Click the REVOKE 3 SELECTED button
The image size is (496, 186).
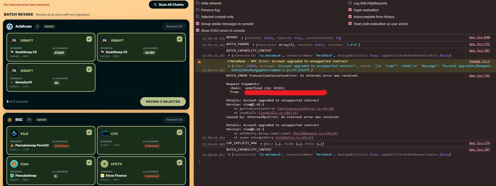163,102
